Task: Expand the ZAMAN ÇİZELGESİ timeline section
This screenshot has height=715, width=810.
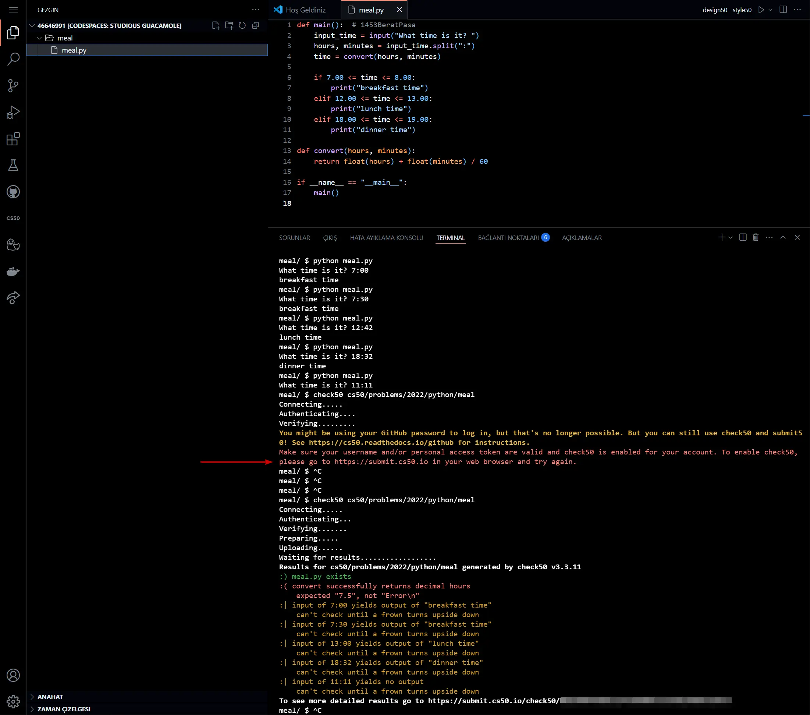Action: [x=147, y=709]
